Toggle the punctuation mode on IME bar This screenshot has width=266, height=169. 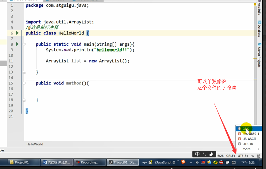coord(204,154)
